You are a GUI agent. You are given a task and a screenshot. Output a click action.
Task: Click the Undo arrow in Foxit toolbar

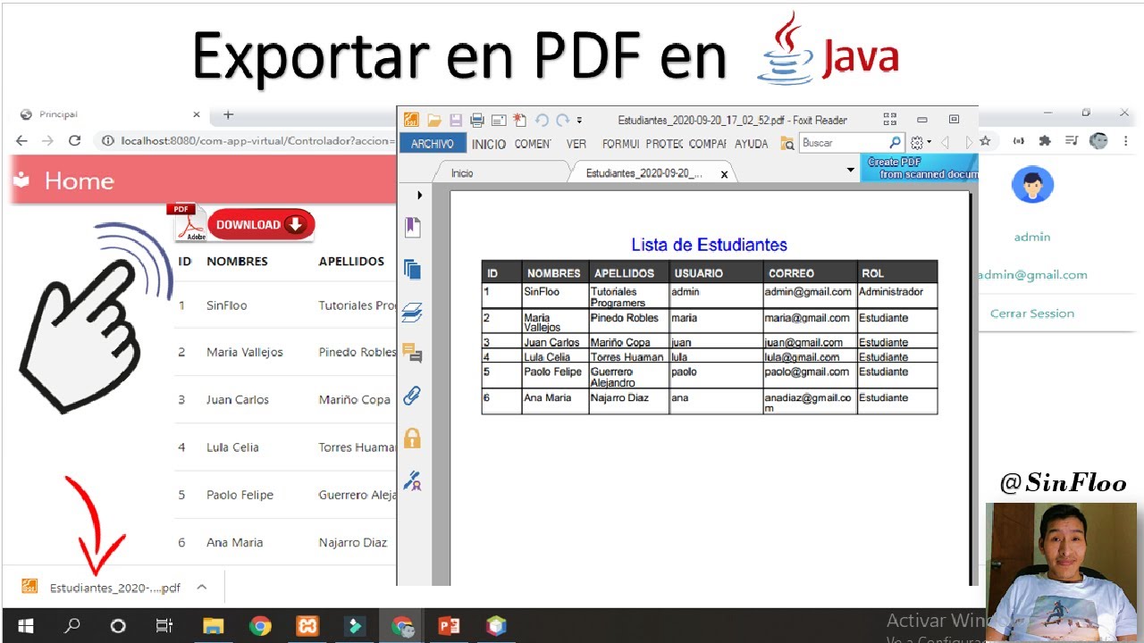(542, 120)
